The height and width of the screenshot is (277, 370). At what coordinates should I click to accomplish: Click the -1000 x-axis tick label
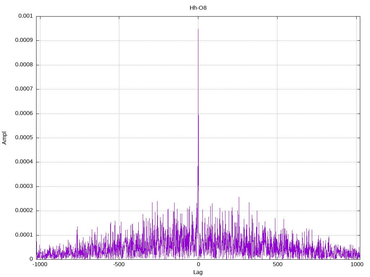pos(40,264)
